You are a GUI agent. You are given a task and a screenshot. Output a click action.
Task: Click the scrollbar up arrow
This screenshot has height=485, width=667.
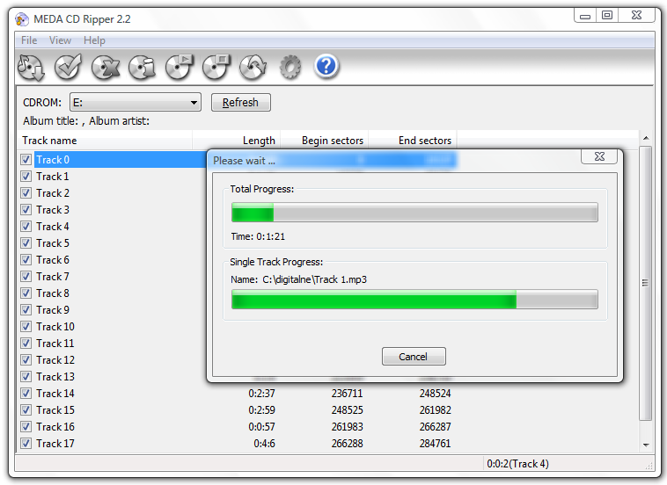646,138
